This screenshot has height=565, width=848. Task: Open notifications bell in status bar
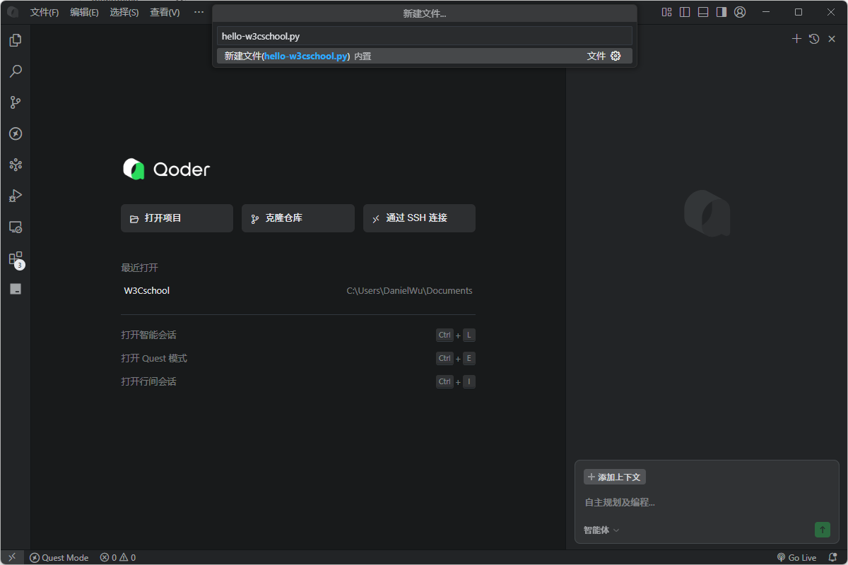click(x=832, y=557)
